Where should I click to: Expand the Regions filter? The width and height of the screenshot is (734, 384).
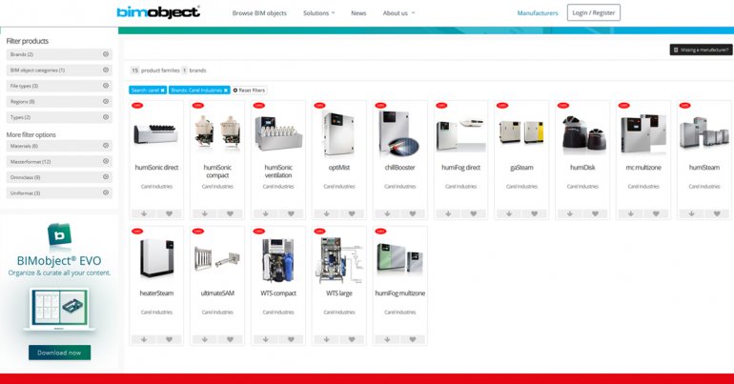[x=59, y=102]
